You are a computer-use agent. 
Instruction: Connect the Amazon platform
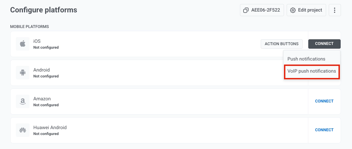[x=324, y=101]
